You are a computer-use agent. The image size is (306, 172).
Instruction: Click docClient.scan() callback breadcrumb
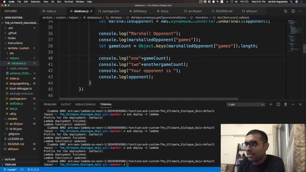[233, 18]
